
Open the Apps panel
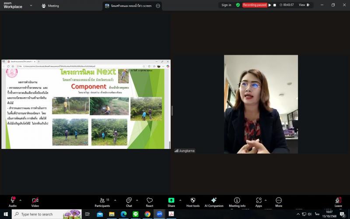[x=259, y=202]
